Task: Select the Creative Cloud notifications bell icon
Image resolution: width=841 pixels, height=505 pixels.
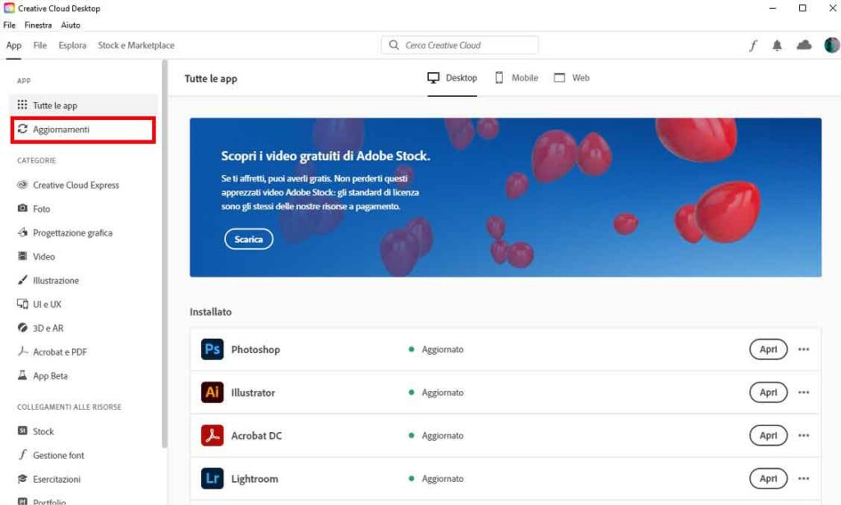Action: pyautogui.click(x=779, y=45)
